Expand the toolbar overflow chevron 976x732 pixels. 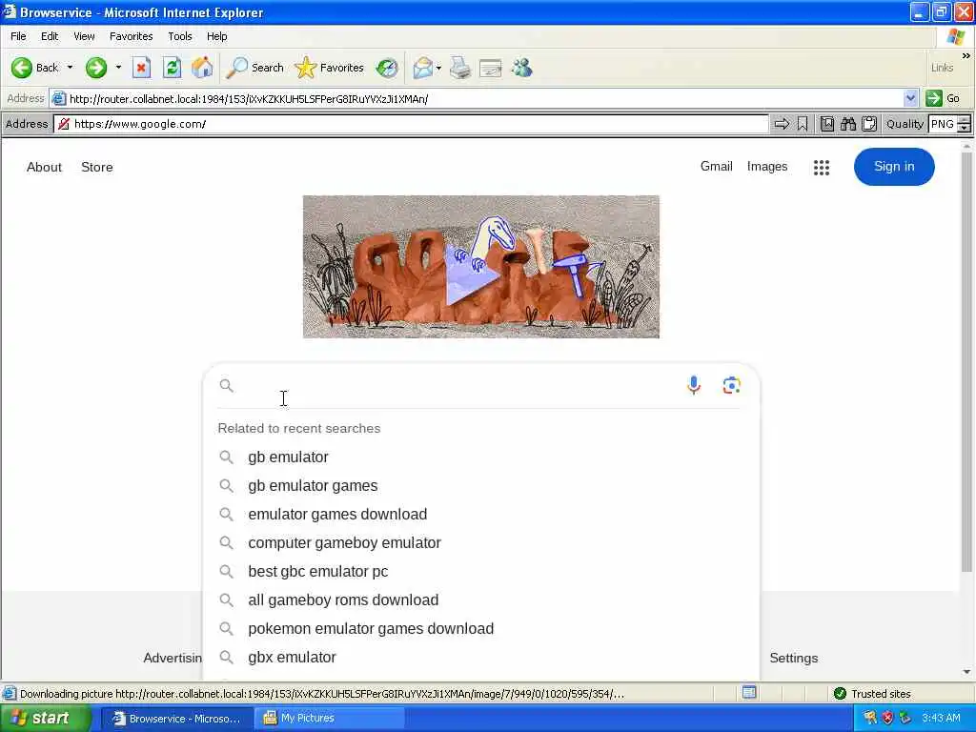click(966, 56)
